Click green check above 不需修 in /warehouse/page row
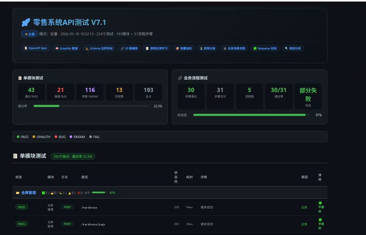The width and height of the screenshot is (366, 235). click(x=320, y=220)
